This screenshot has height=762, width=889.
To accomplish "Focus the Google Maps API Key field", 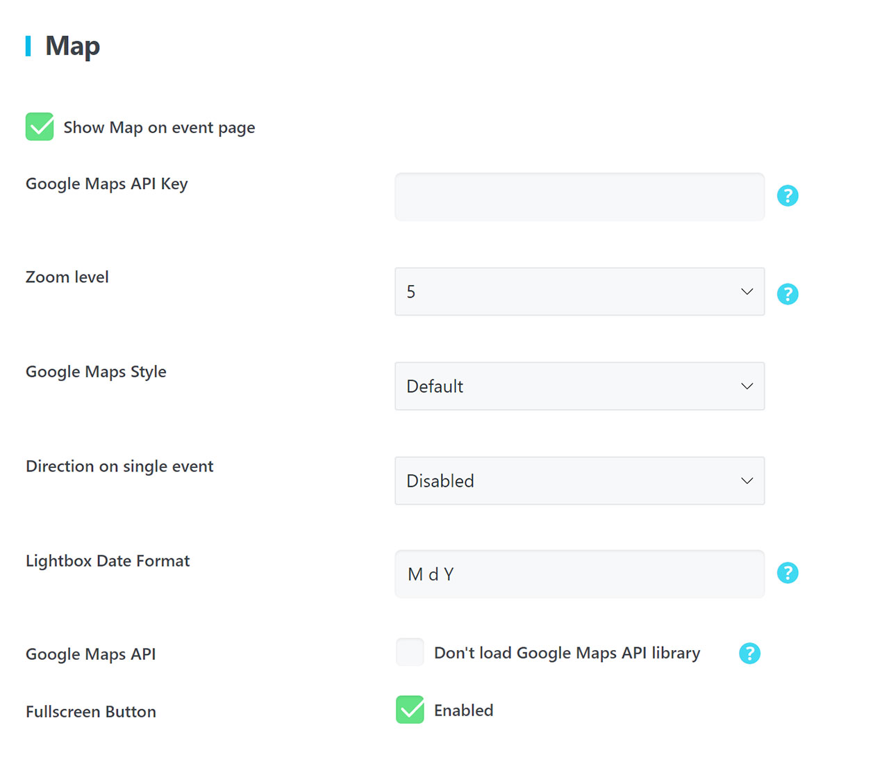I will point(580,197).
